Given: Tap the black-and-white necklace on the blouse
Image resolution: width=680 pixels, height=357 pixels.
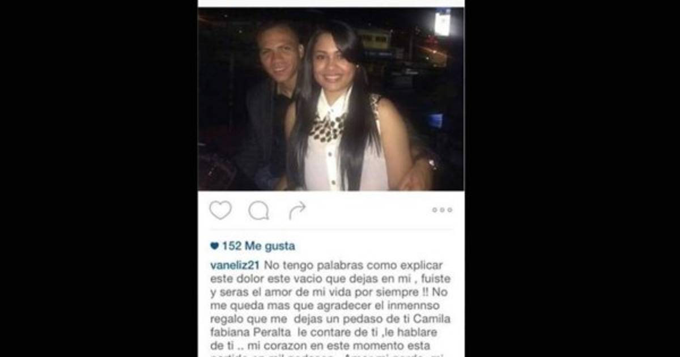Looking at the screenshot, I should (x=329, y=126).
